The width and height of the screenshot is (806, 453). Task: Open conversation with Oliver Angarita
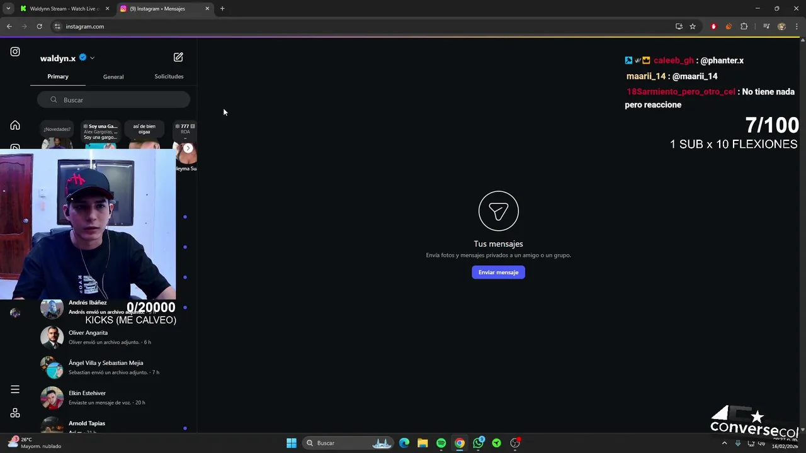113,337
